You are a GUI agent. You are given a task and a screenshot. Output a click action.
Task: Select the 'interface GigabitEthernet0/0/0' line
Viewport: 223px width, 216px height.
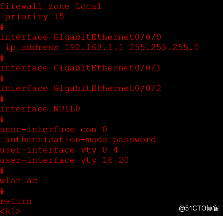click(81, 37)
